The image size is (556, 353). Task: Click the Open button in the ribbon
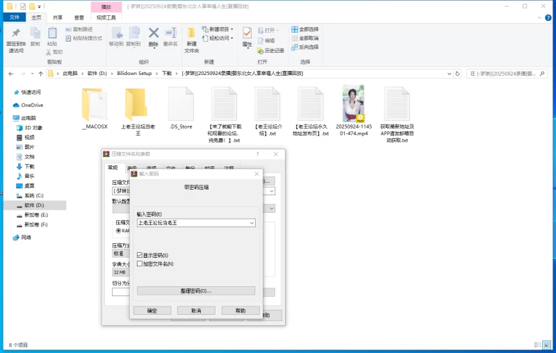268,30
